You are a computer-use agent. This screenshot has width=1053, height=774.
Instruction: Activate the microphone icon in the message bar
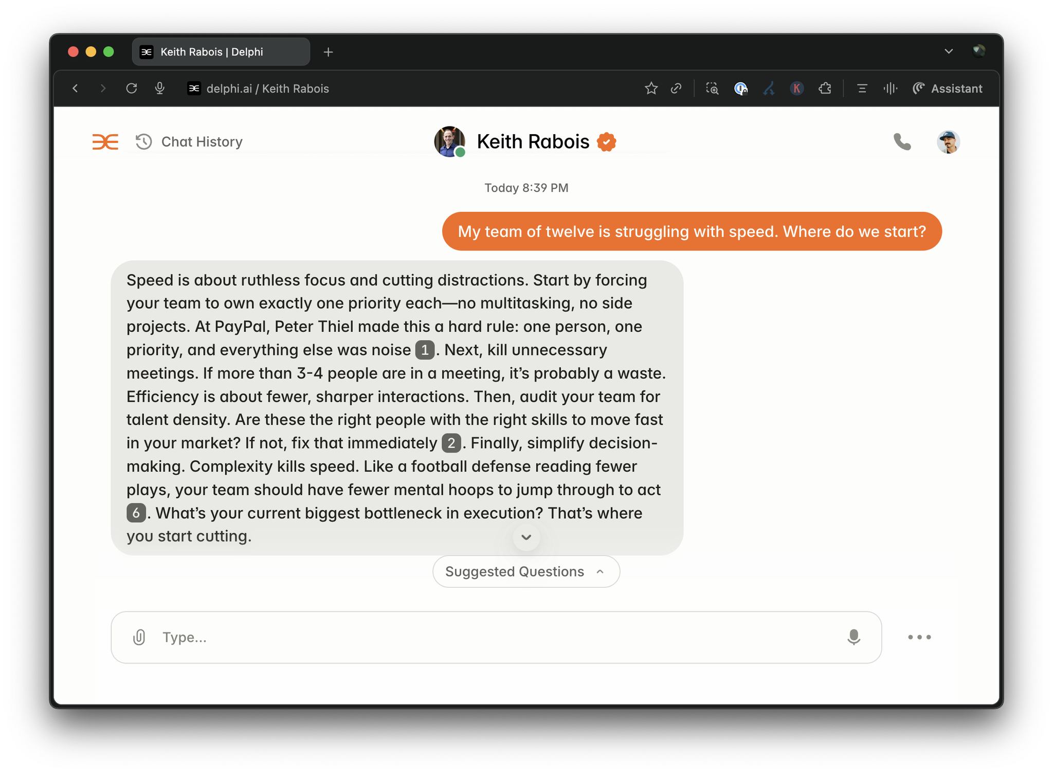(x=854, y=637)
